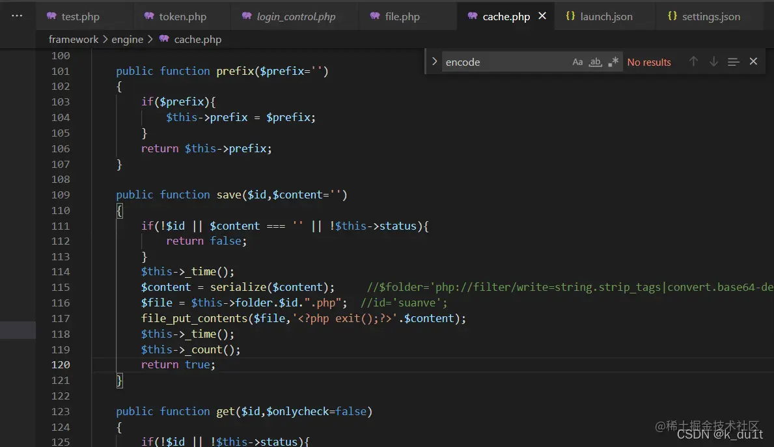Click the php icon on test.php tab
This screenshot has height=447, width=774.
(51, 16)
